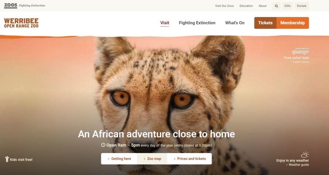
Task: Click the Gifts button
Action: 287,6
